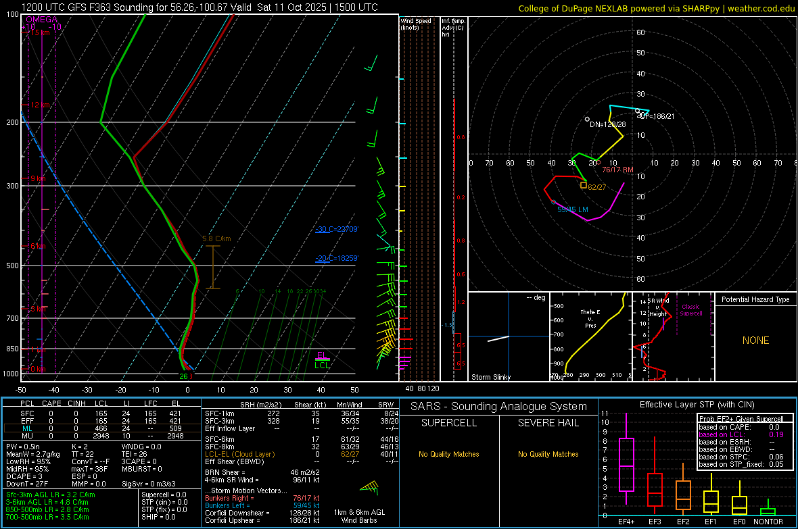798x529 pixels.
Task: Click the Wind Speed (knots) column header
Action: pyautogui.click(x=416, y=24)
